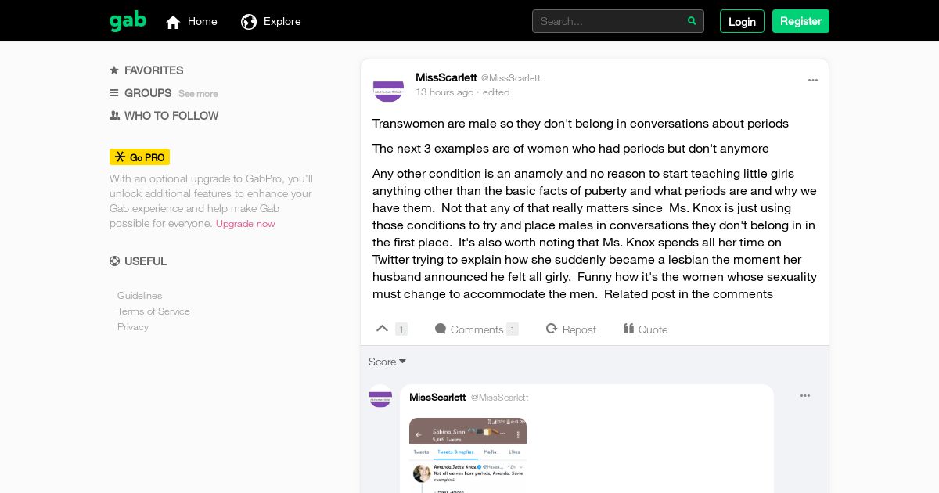Click the Repost arrow icon

pyautogui.click(x=552, y=329)
